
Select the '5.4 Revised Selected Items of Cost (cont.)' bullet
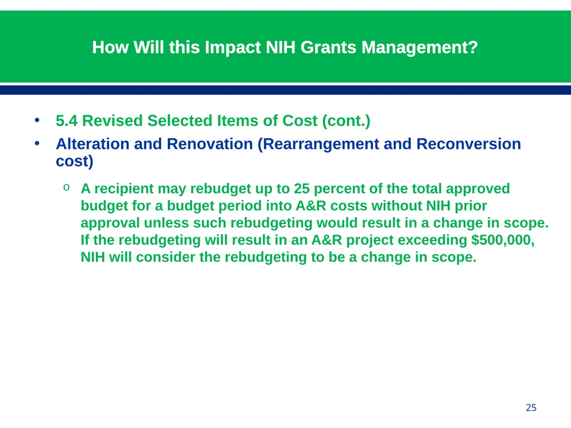pyautogui.click(x=212, y=121)
